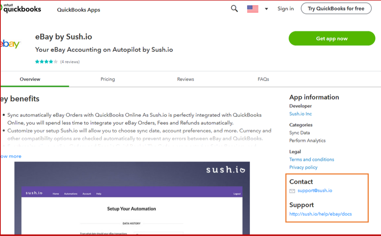This screenshot has width=381, height=236.
Task: Open the Pricing tab
Action: 108,79
